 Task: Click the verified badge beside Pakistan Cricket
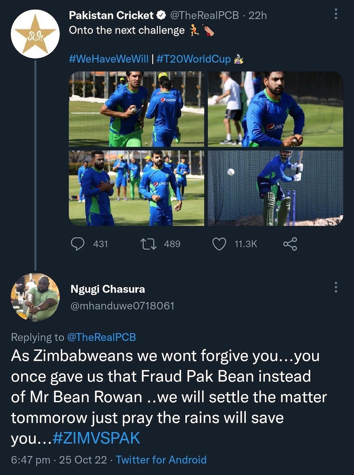(x=160, y=16)
